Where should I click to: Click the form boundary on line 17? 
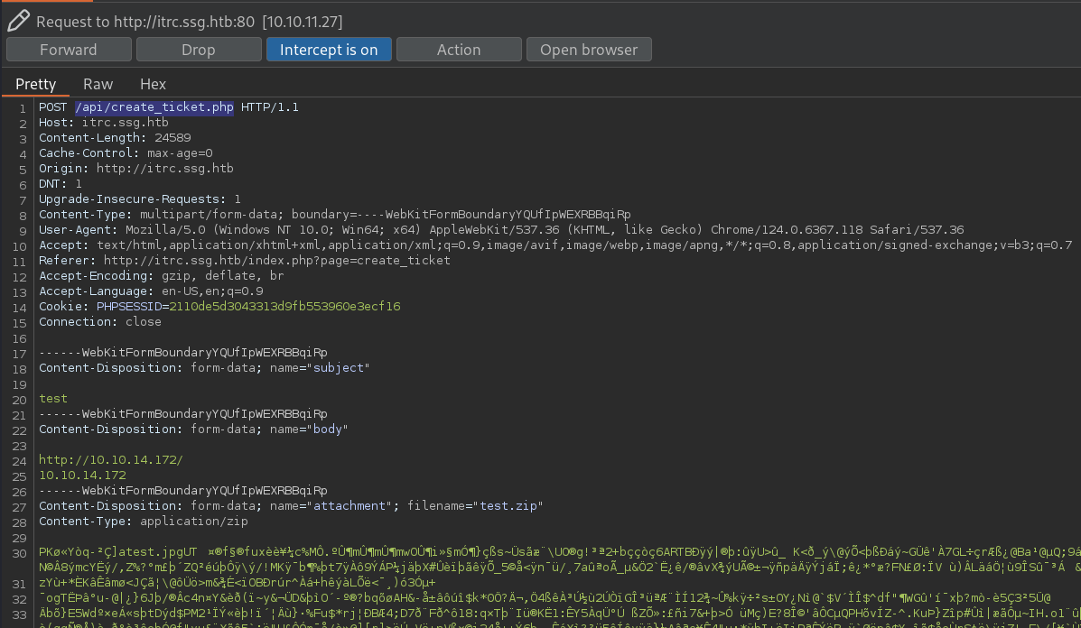183,353
